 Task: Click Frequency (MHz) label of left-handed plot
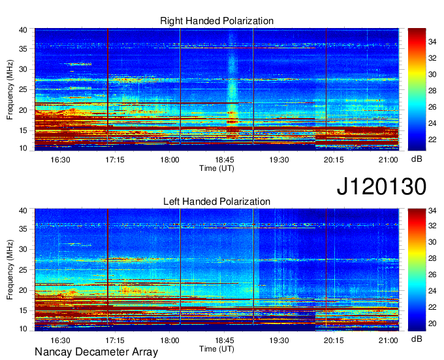pos(10,270)
